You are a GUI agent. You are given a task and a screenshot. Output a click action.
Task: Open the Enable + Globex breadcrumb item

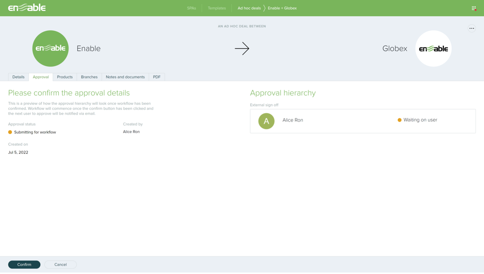point(282,8)
